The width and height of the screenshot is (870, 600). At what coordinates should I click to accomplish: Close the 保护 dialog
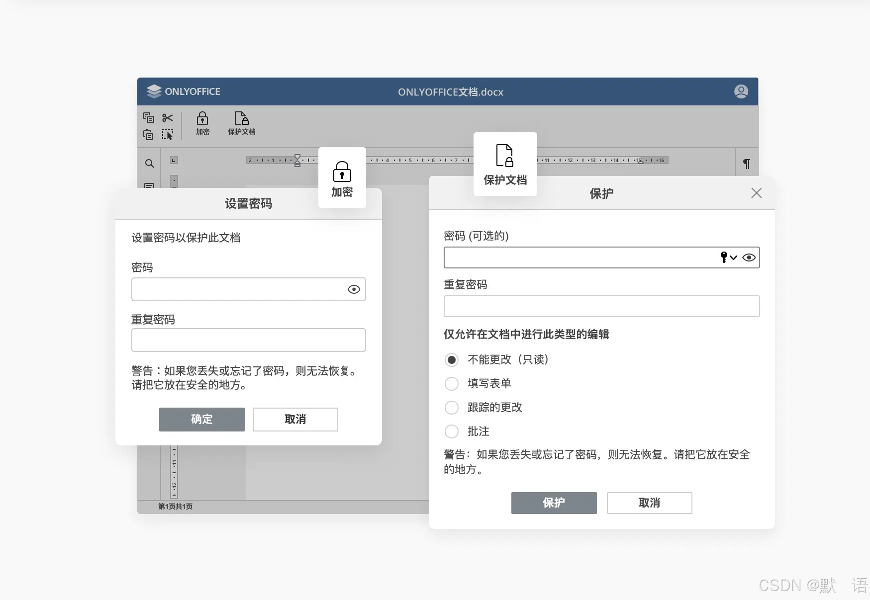click(x=757, y=193)
